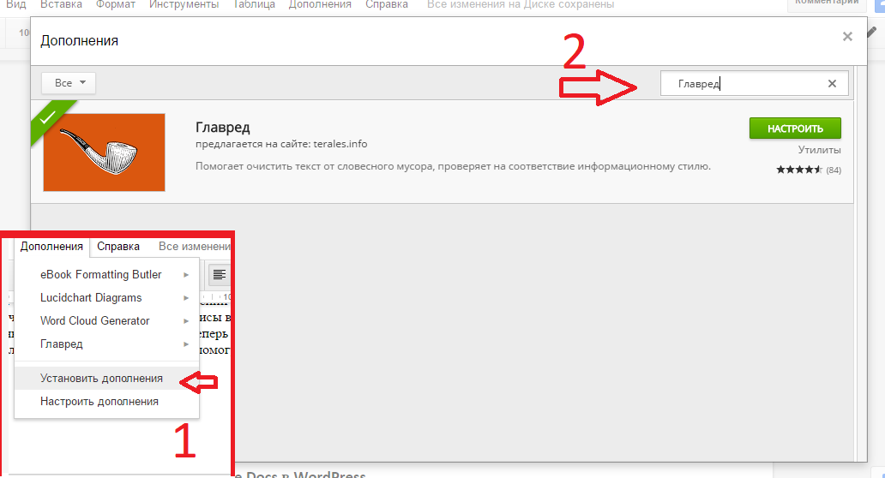
Task: Click the green НАСТРОИТЬ button
Action: pyautogui.click(x=795, y=128)
